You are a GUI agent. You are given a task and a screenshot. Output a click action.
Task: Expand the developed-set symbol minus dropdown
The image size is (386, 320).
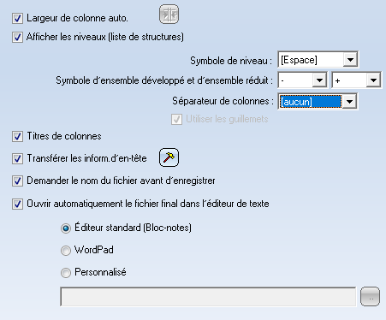[319, 80]
